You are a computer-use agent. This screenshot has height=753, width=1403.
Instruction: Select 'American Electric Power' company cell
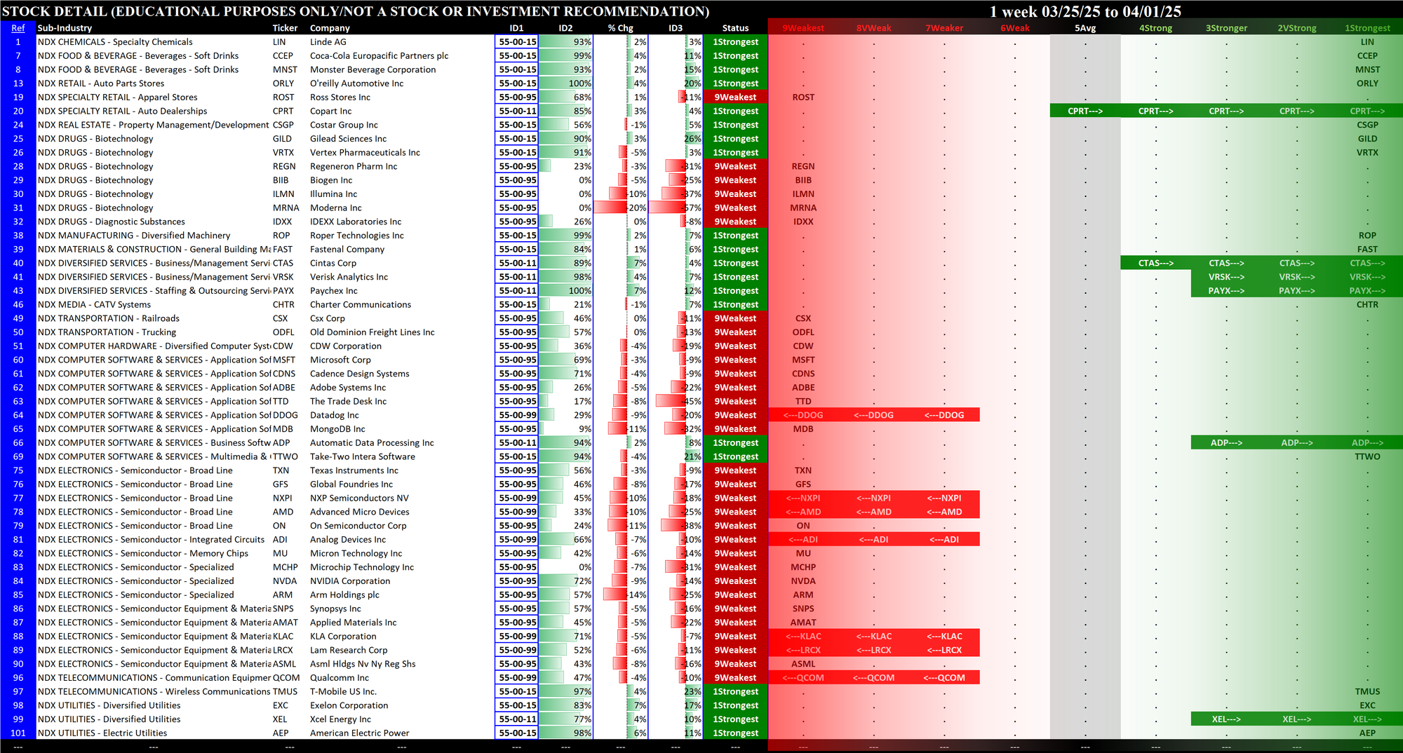pos(360,733)
